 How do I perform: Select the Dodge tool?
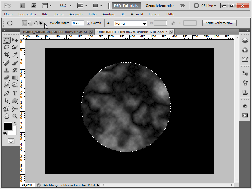[x=15, y=85]
